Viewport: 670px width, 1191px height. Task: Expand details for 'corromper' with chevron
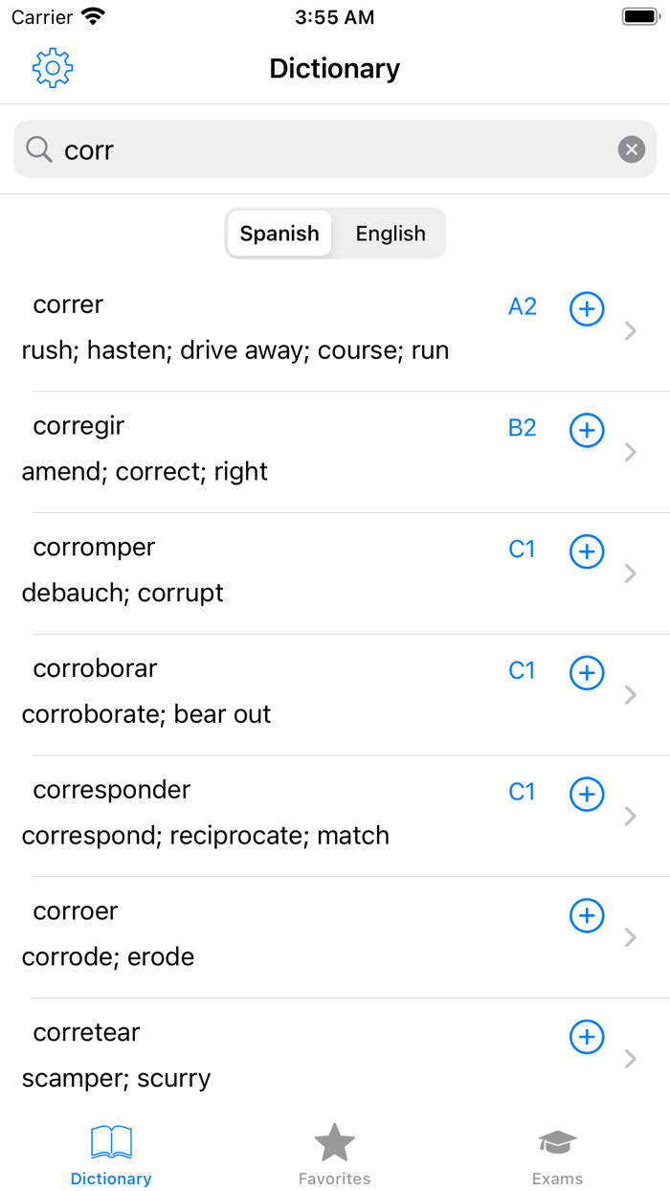click(631, 573)
